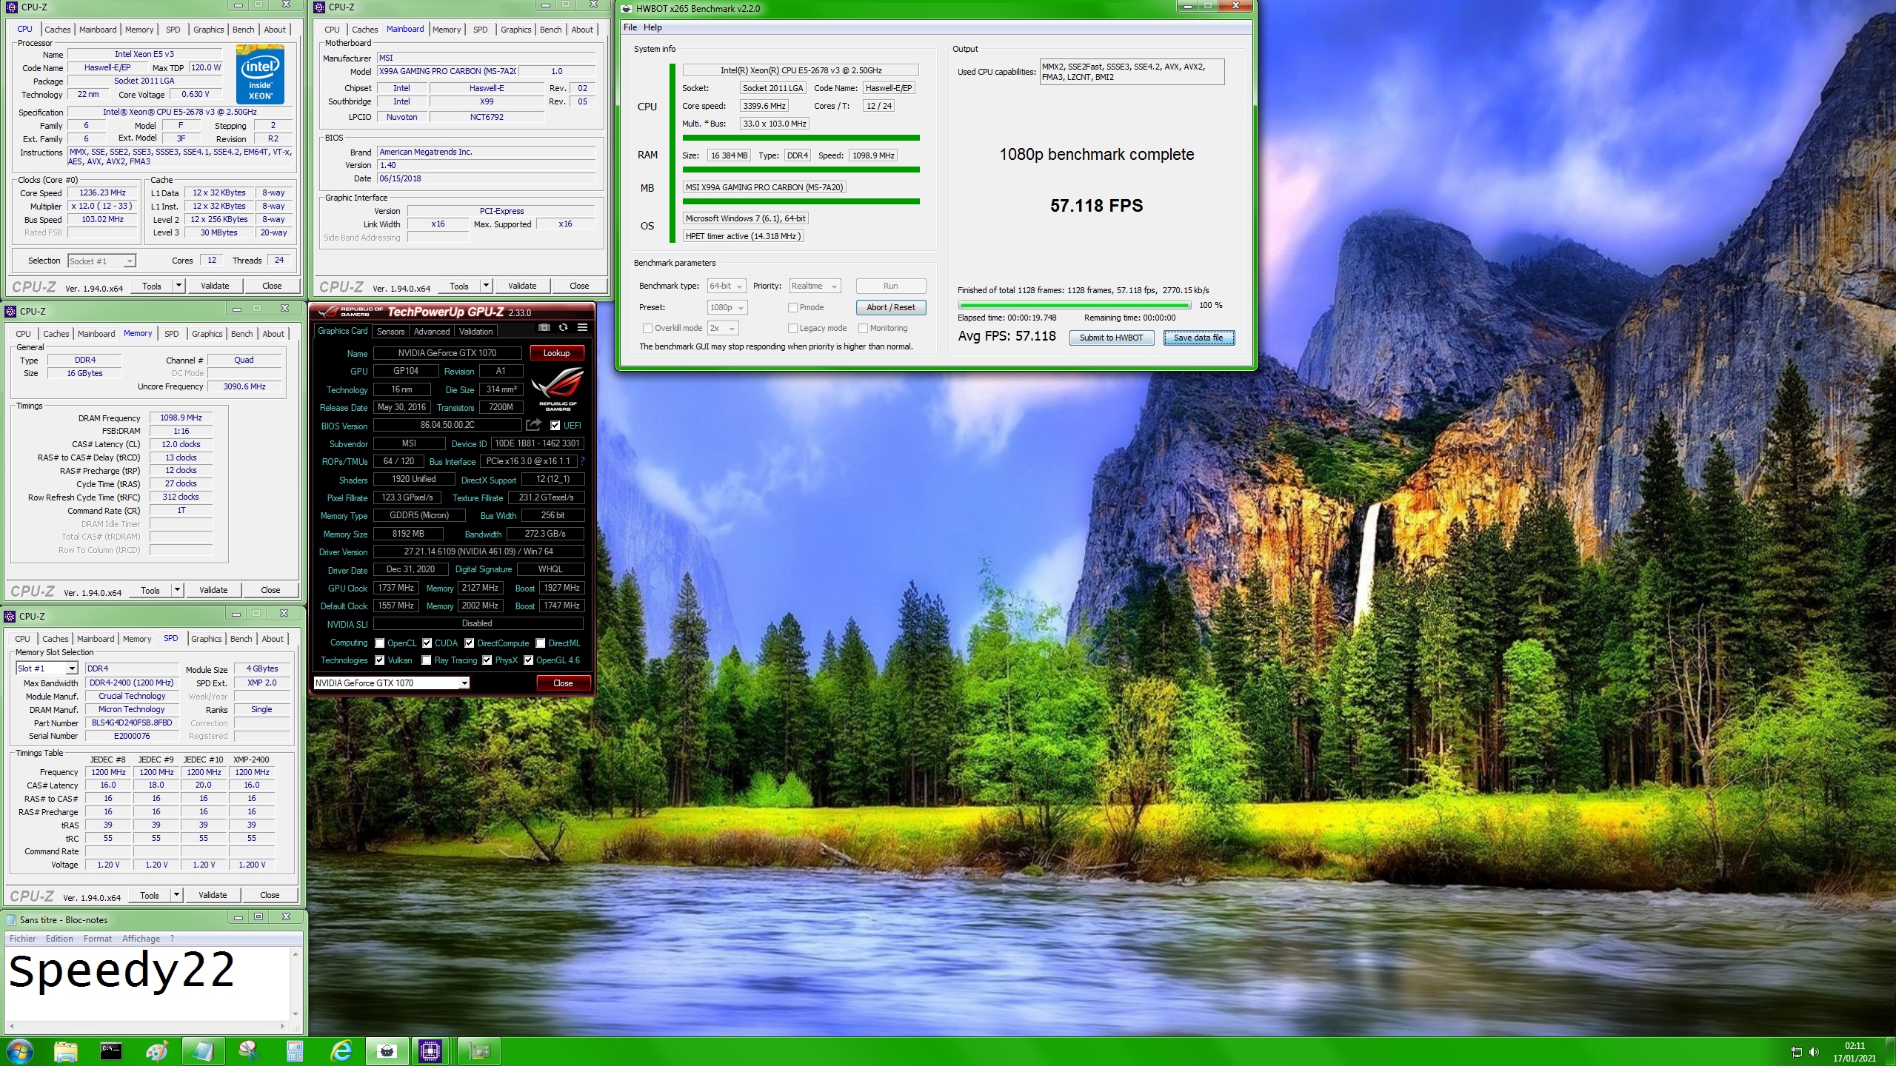Enable the Monitoring checkbox
The image size is (1896, 1066).
click(863, 328)
